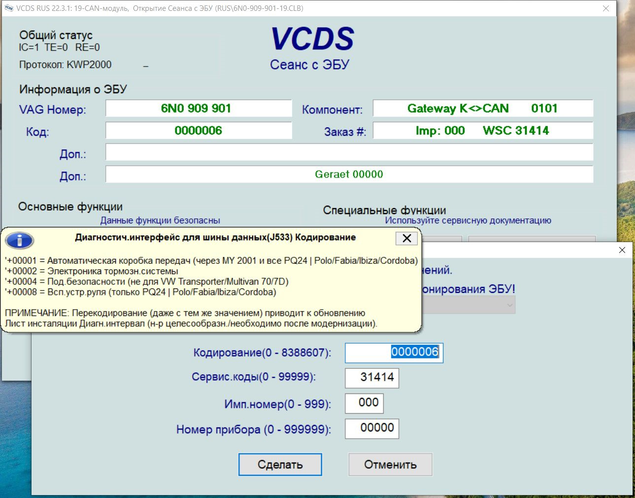Click the Имп.номер field 000
Screen dimensions: 635x498
click(364, 403)
